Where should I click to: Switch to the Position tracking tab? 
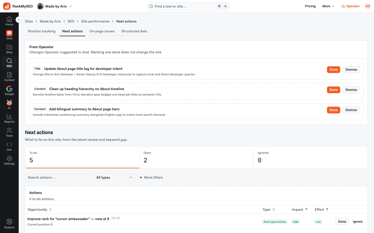pyautogui.click(x=42, y=31)
